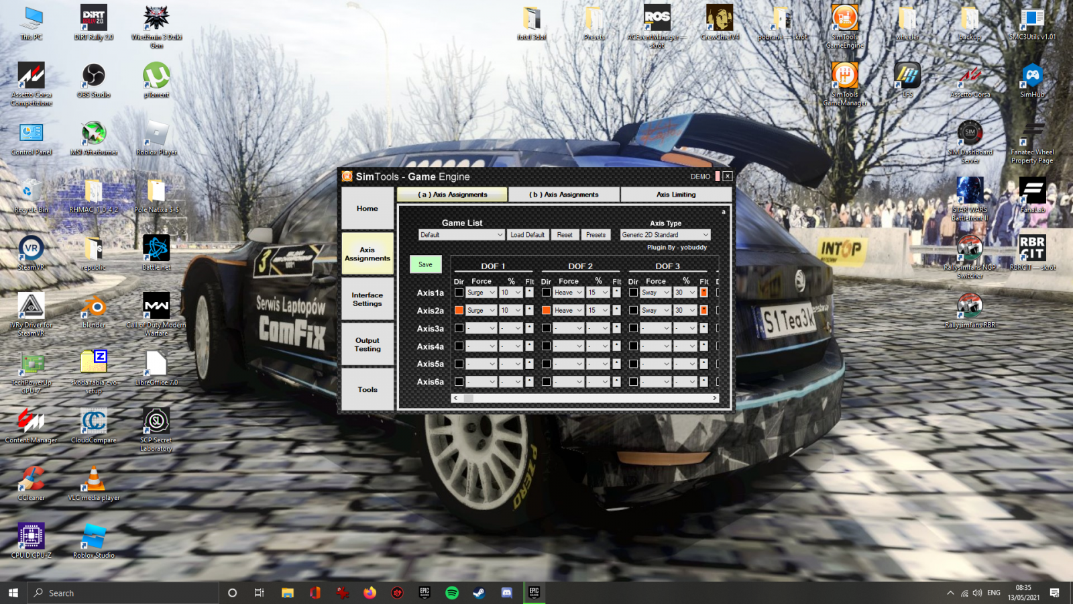
Task: Open Axis1a DOF 1 Force dropdown
Action: coord(481,292)
